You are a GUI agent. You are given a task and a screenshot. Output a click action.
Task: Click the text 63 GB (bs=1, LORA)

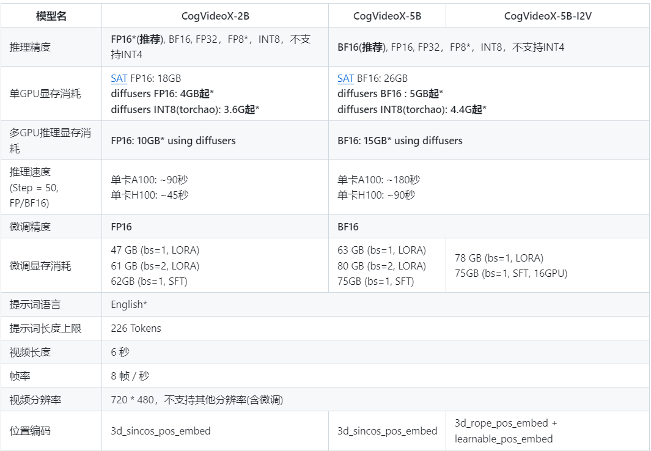tap(382, 250)
